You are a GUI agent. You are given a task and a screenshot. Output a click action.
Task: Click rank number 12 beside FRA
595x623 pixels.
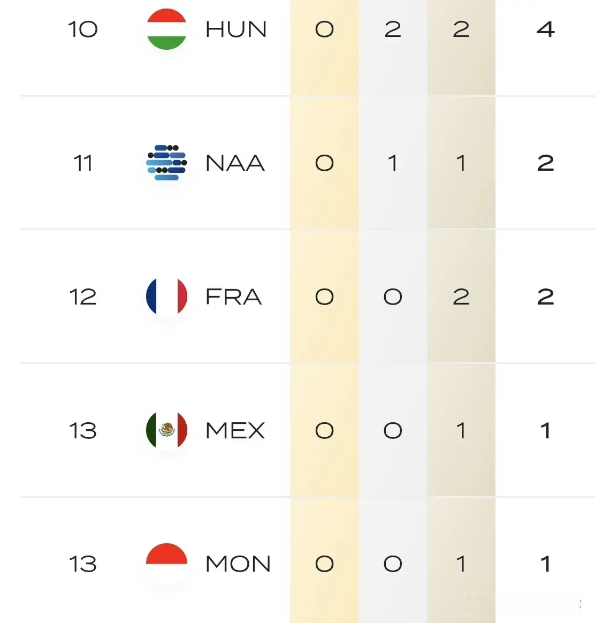[82, 297]
